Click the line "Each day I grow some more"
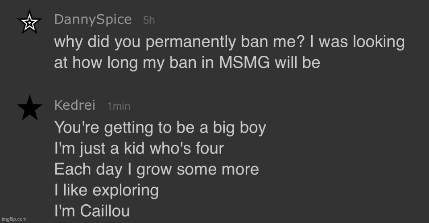The image size is (429, 223). 157,170
